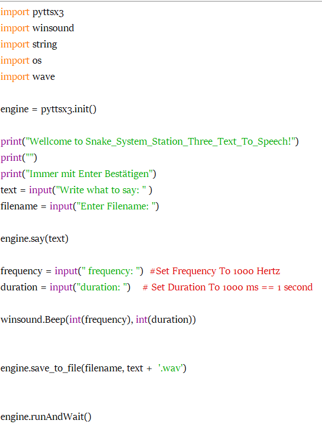Click the 'Immer mit Enter Bestätigen' print line

click(x=78, y=174)
